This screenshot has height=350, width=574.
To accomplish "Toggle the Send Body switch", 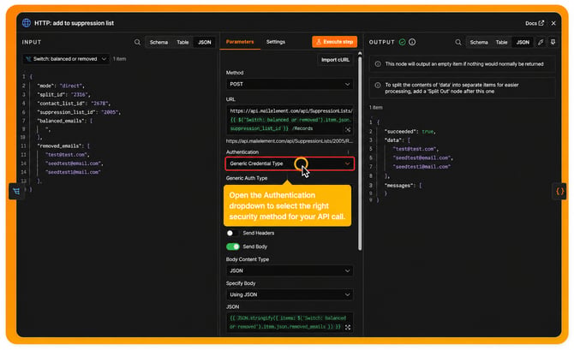I will (x=232, y=246).
